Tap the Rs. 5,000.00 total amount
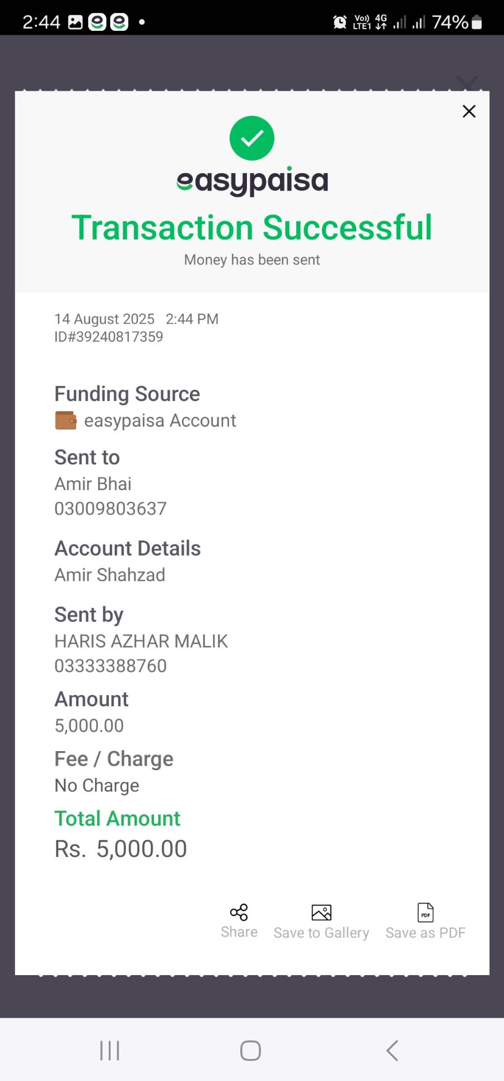Viewport: 504px width, 1081px height. click(120, 849)
